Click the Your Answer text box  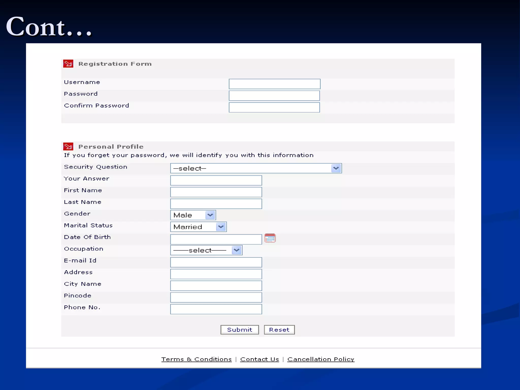coord(216,180)
